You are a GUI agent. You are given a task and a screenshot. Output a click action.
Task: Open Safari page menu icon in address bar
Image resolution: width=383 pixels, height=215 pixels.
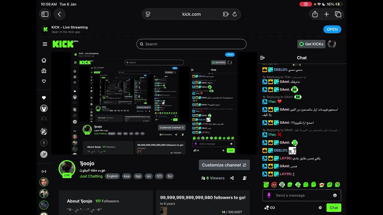[x=148, y=14]
